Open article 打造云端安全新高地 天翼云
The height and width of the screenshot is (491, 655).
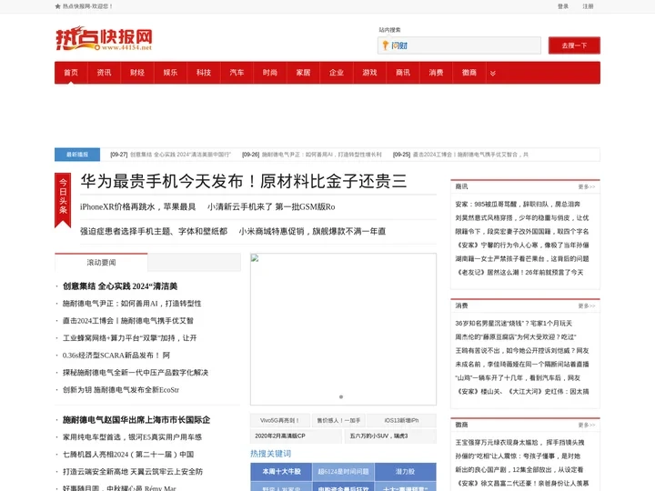(x=133, y=472)
